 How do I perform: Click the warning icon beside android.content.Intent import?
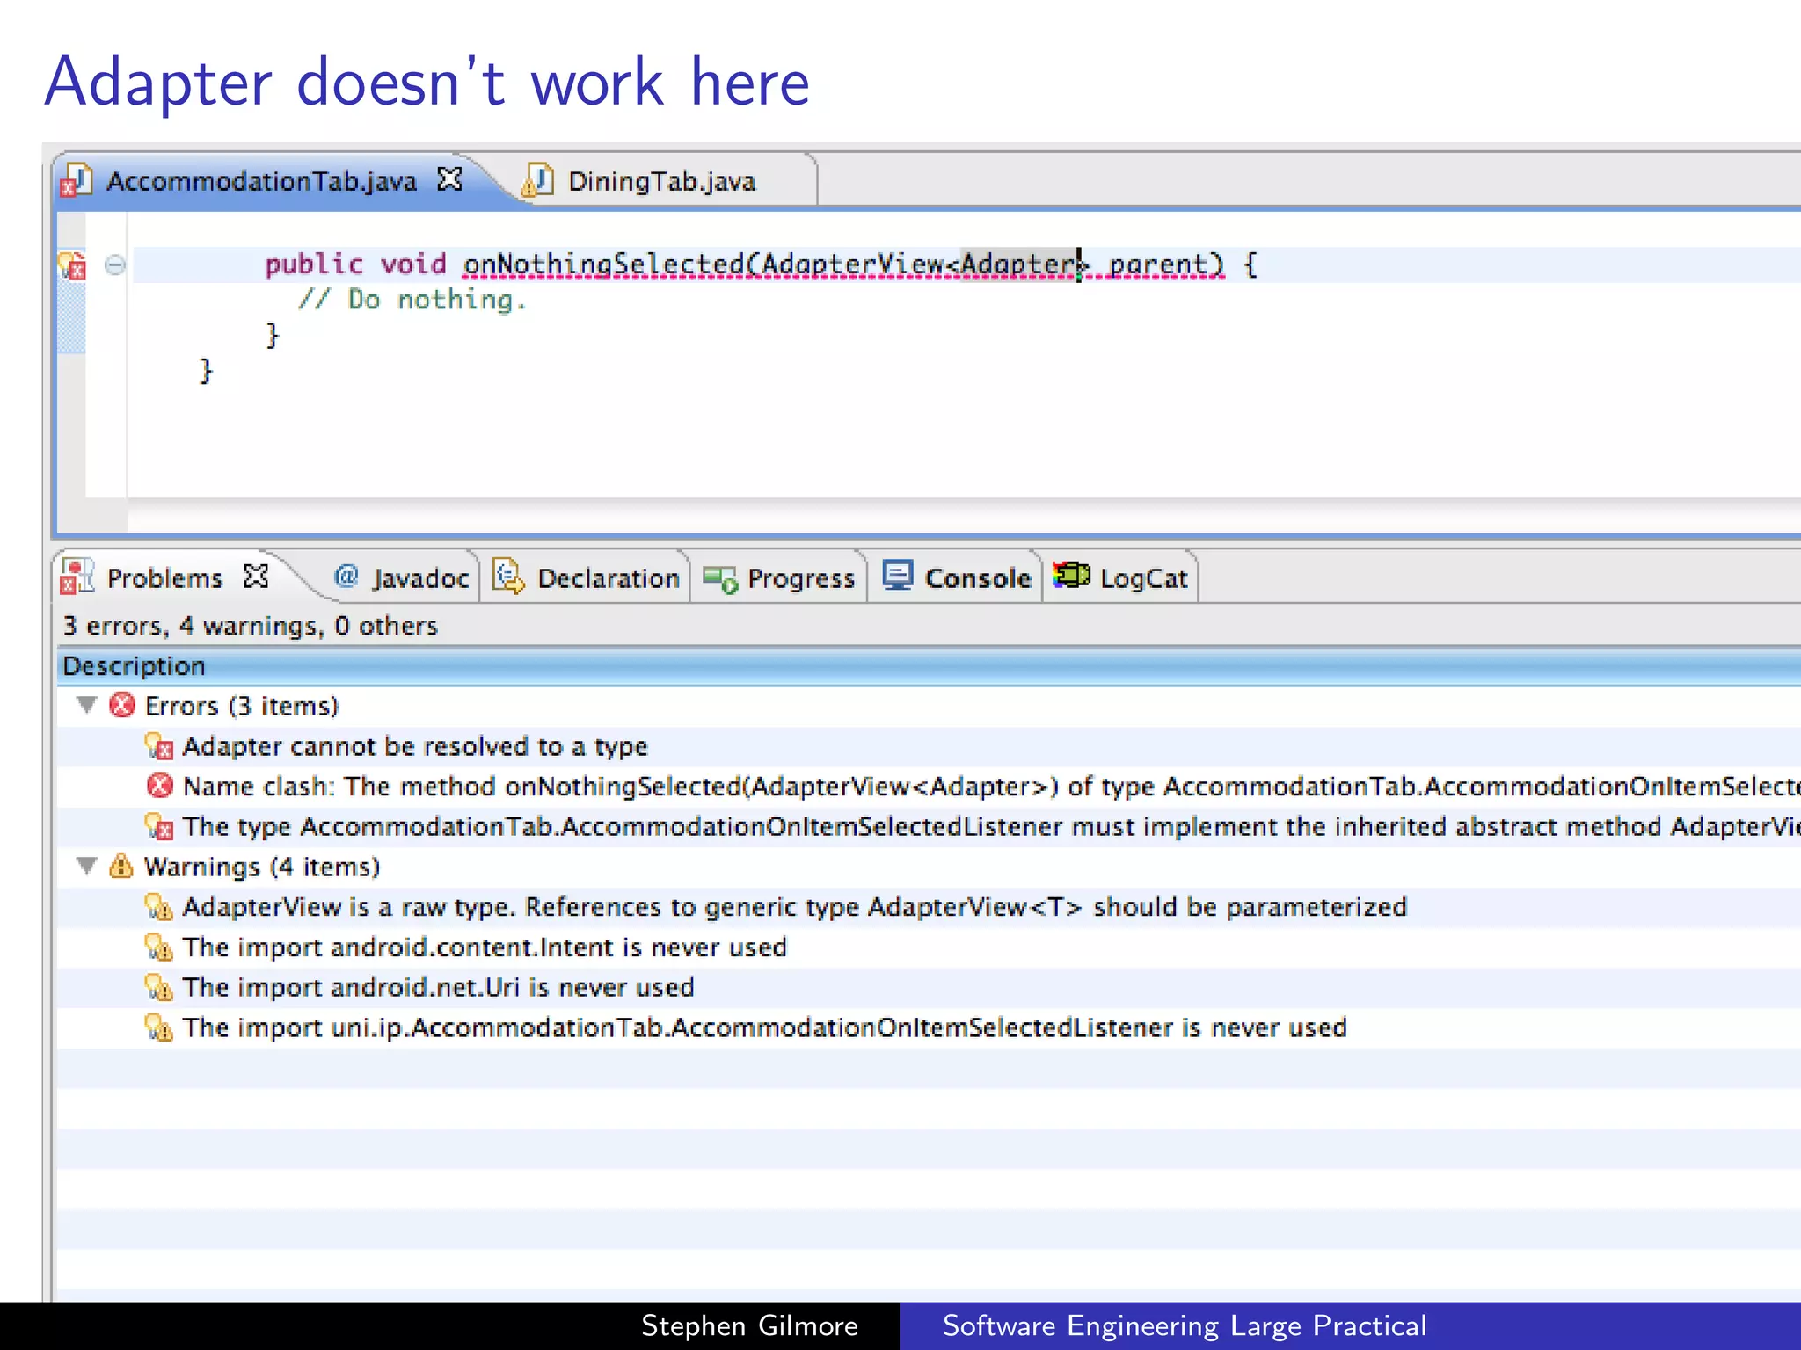159,947
